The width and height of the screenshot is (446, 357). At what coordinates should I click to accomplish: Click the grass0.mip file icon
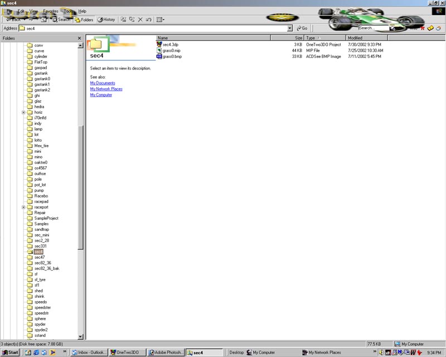coord(159,50)
